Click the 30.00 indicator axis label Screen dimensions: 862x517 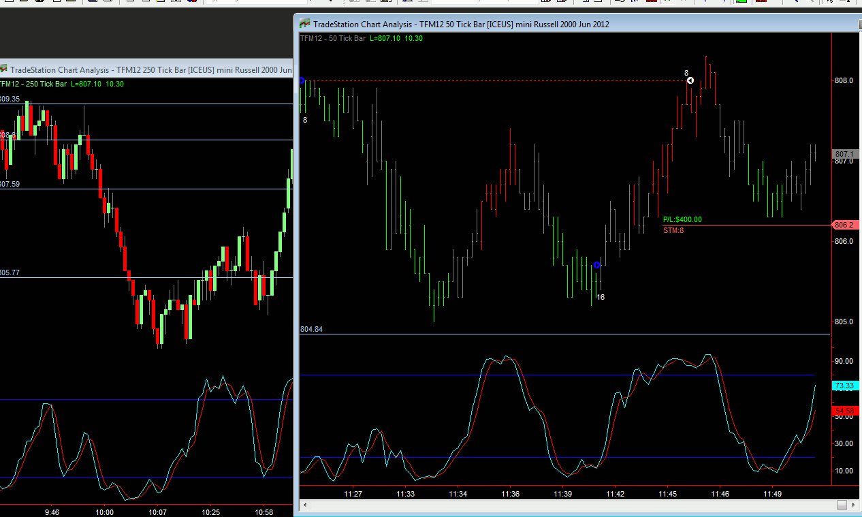(x=844, y=443)
